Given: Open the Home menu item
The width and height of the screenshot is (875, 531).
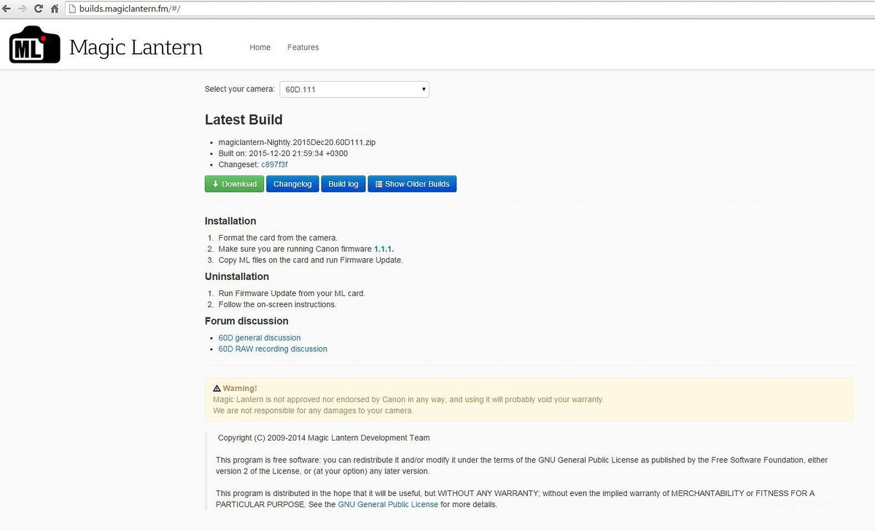Looking at the screenshot, I should click(260, 47).
